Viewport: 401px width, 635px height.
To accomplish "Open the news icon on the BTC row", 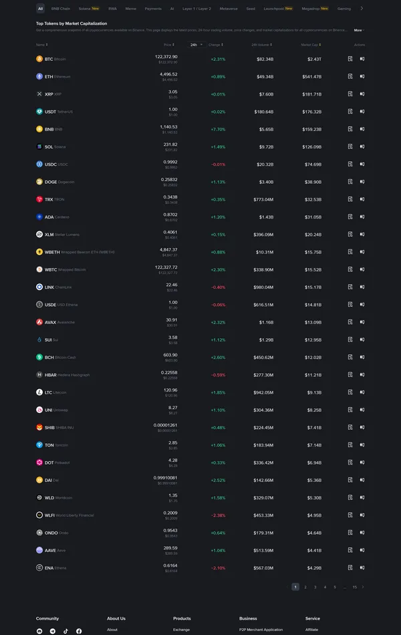I will pos(350,59).
